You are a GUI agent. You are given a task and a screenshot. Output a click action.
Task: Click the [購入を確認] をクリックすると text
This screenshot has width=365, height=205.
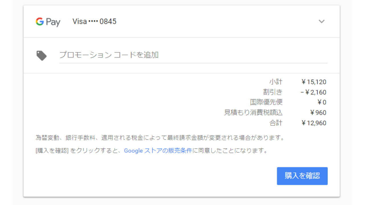coord(78,151)
